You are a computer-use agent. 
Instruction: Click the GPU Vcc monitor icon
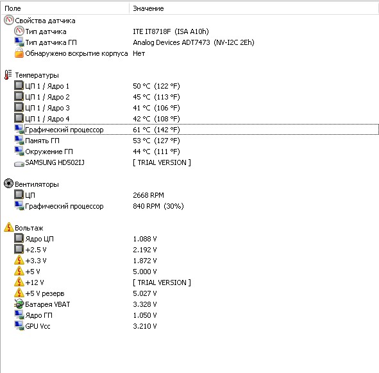click(x=19, y=325)
